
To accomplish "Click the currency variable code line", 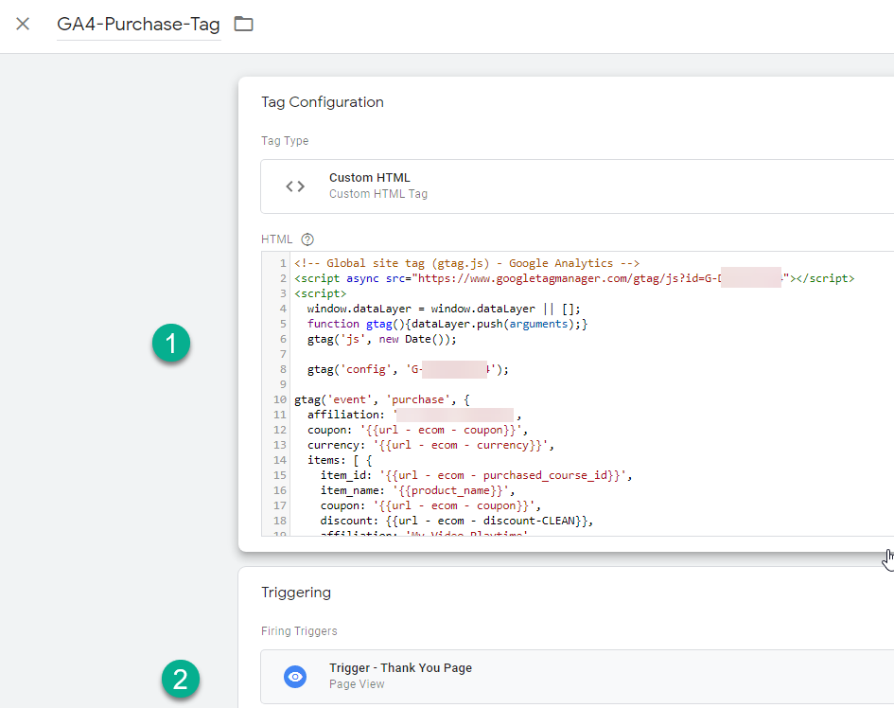I will [430, 445].
